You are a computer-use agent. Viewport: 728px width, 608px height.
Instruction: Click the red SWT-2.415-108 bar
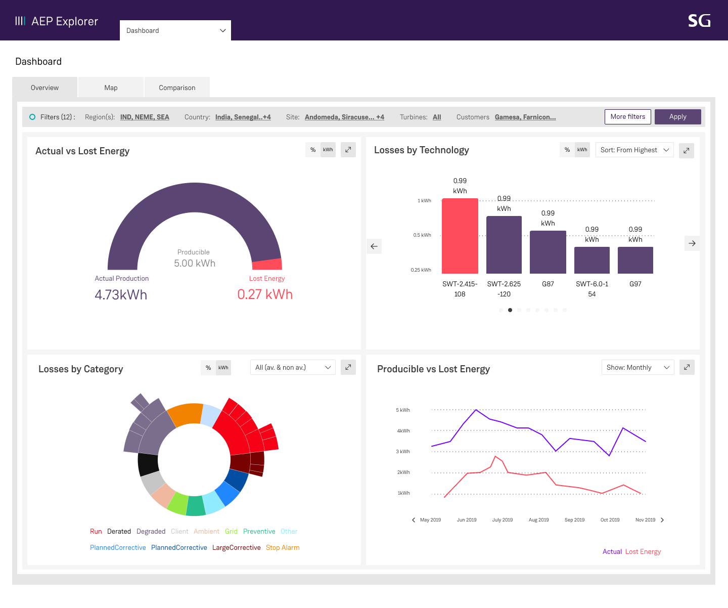(460, 236)
